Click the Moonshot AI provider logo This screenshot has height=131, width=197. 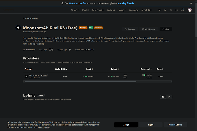[26, 76]
